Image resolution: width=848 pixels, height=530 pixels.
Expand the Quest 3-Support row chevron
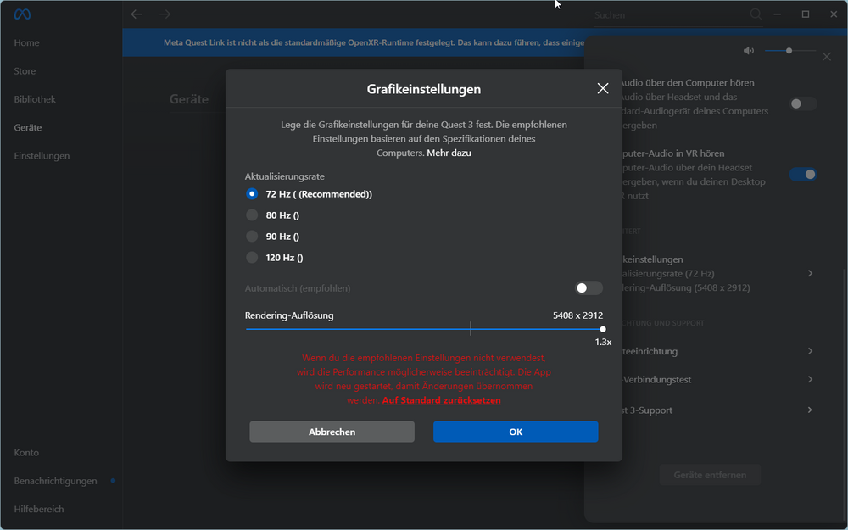click(x=810, y=410)
